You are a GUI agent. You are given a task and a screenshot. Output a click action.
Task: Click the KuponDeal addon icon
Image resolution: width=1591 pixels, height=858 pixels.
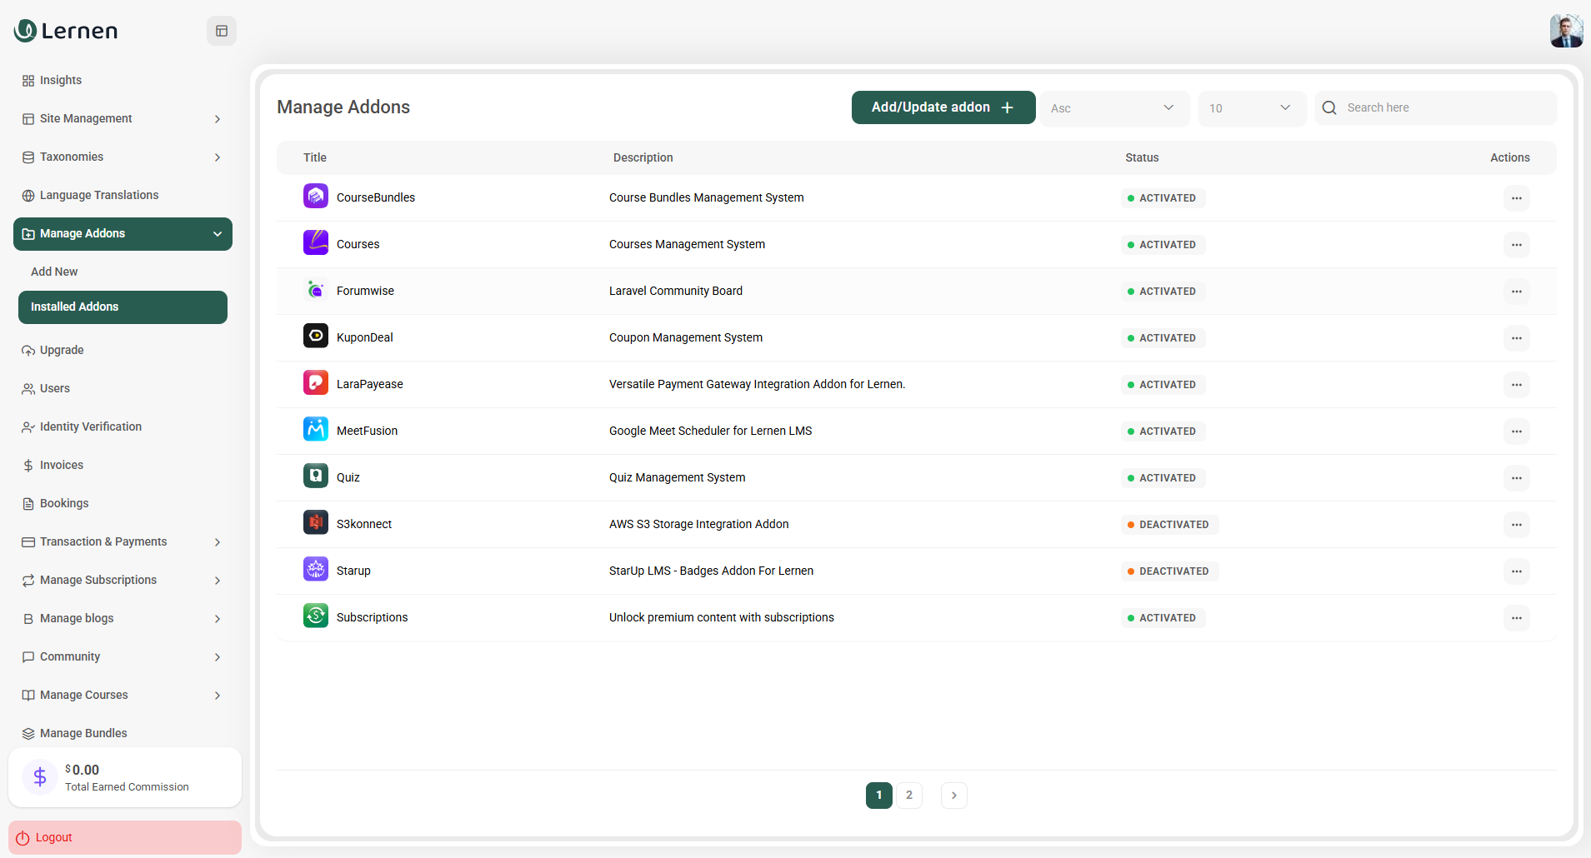coord(315,336)
